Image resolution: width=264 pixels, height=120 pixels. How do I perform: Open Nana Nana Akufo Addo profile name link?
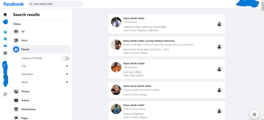(x=137, y=86)
